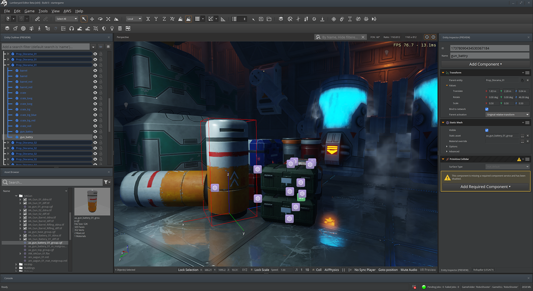
Task: Toggle visibility eye for gun_battry selected row
Action: point(95,137)
